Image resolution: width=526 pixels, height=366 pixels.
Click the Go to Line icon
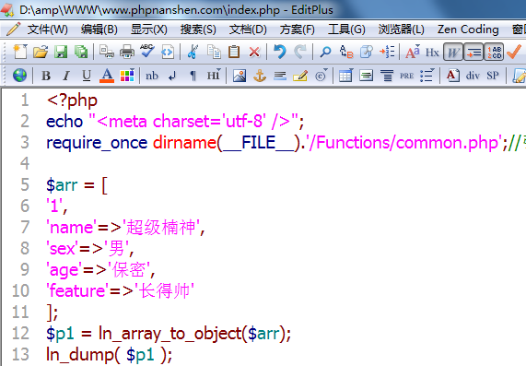pos(387,52)
